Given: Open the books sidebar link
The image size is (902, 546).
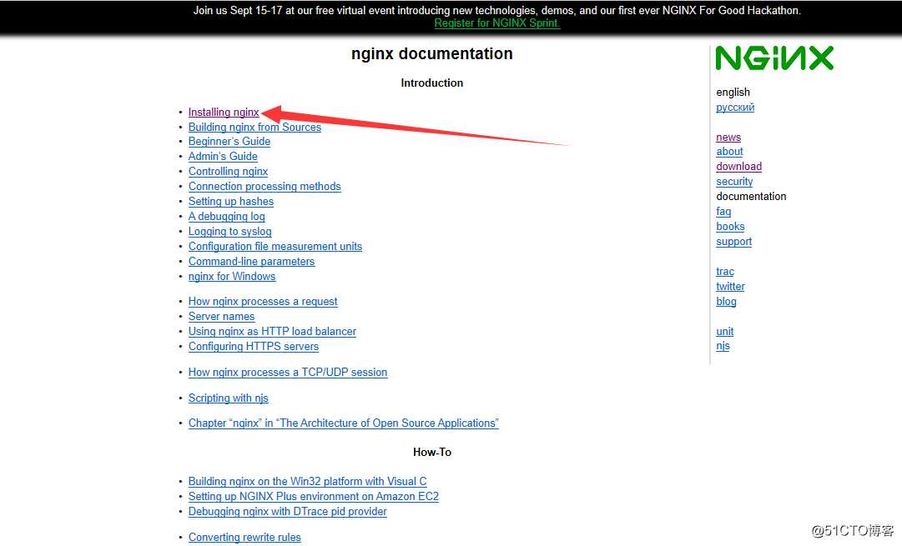Looking at the screenshot, I should point(731,227).
